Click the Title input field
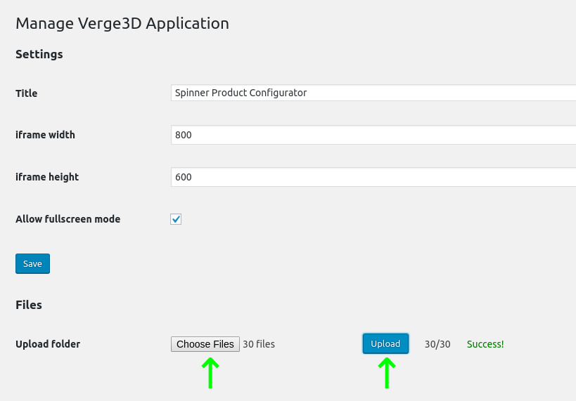The height and width of the screenshot is (401, 576). (x=373, y=93)
